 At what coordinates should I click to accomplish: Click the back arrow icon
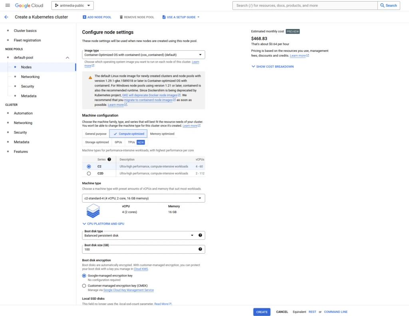tap(6, 17)
